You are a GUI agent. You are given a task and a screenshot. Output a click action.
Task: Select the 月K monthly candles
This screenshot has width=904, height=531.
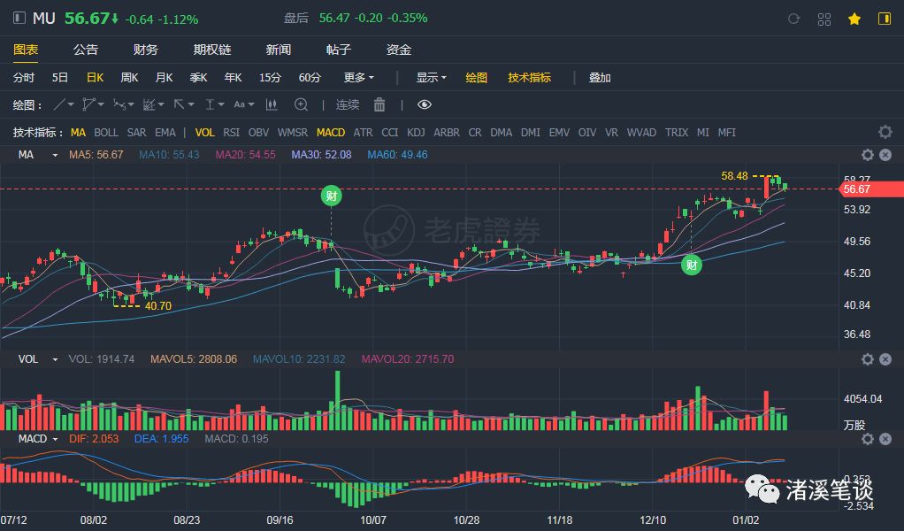click(165, 77)
